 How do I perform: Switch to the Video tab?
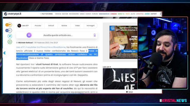tap(77, 26)
